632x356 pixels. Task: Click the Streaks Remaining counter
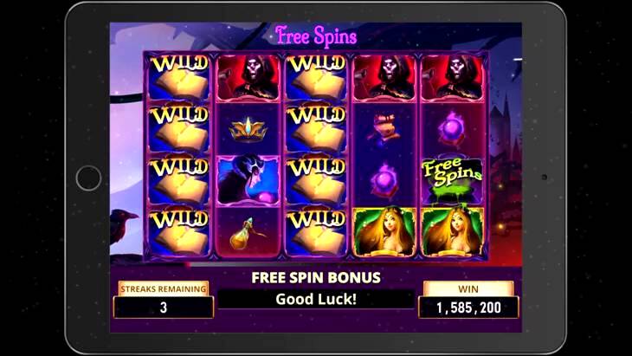[x=164, y=307]
